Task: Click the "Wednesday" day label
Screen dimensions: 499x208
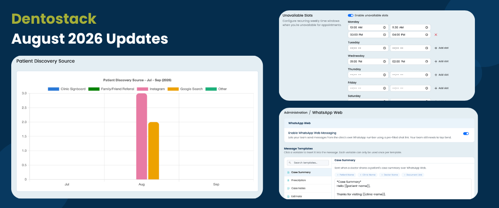Action: tap(356, 56)
